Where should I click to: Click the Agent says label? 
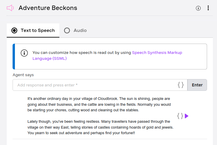tap(23, 75)
